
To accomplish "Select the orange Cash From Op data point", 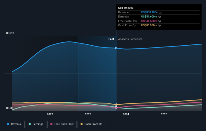I will tap(116, 104).
